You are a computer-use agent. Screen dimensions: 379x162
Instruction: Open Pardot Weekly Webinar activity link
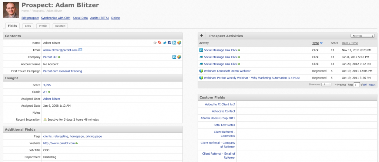coord(252,78)
